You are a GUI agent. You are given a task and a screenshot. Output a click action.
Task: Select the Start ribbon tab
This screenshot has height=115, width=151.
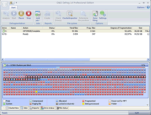13,8
